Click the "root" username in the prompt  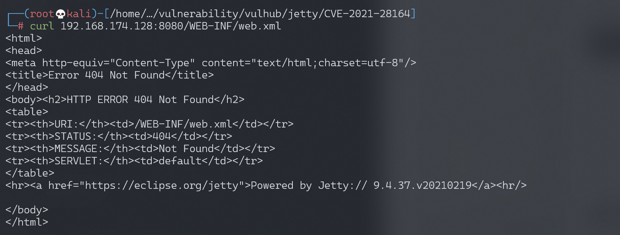tap(42, 14)
